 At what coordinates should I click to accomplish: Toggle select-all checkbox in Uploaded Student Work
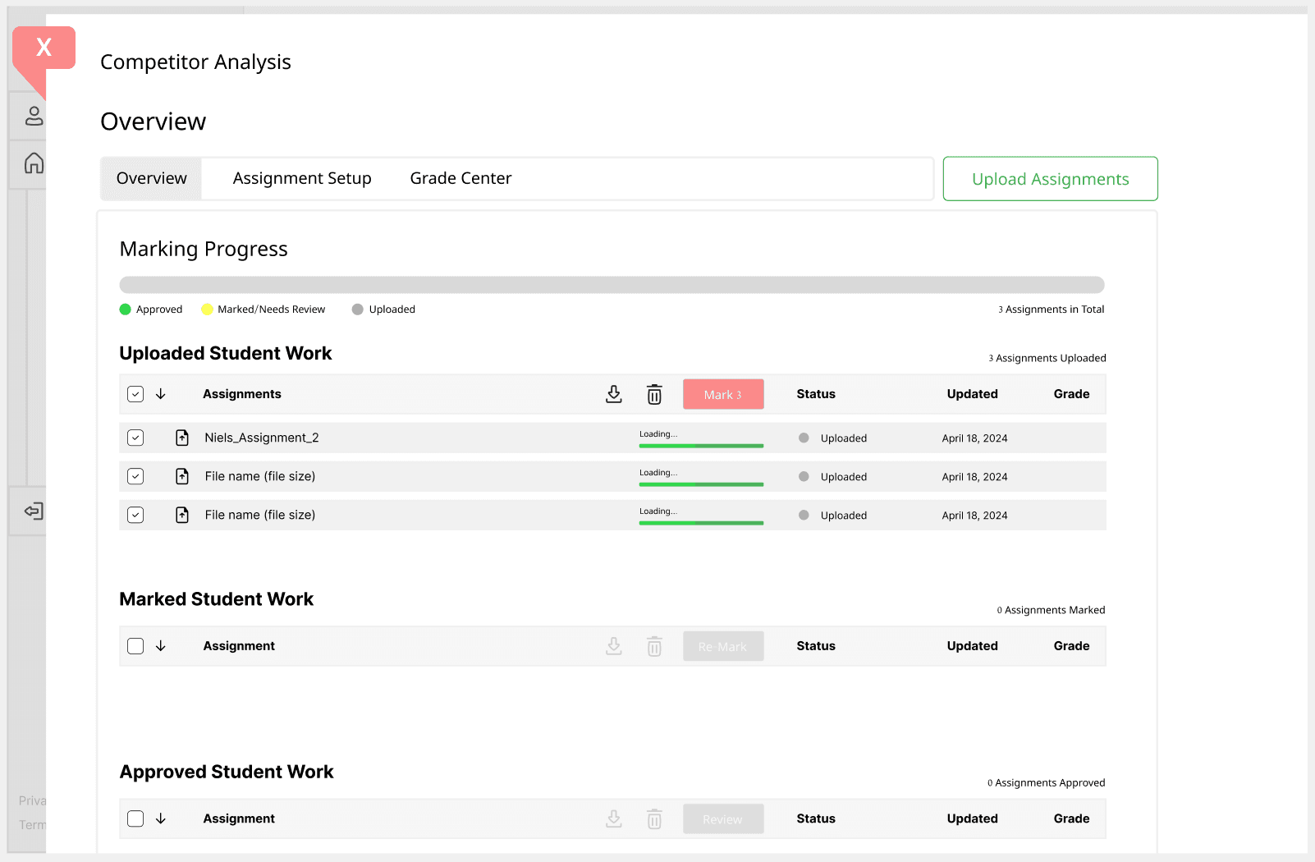pos(135,395)
